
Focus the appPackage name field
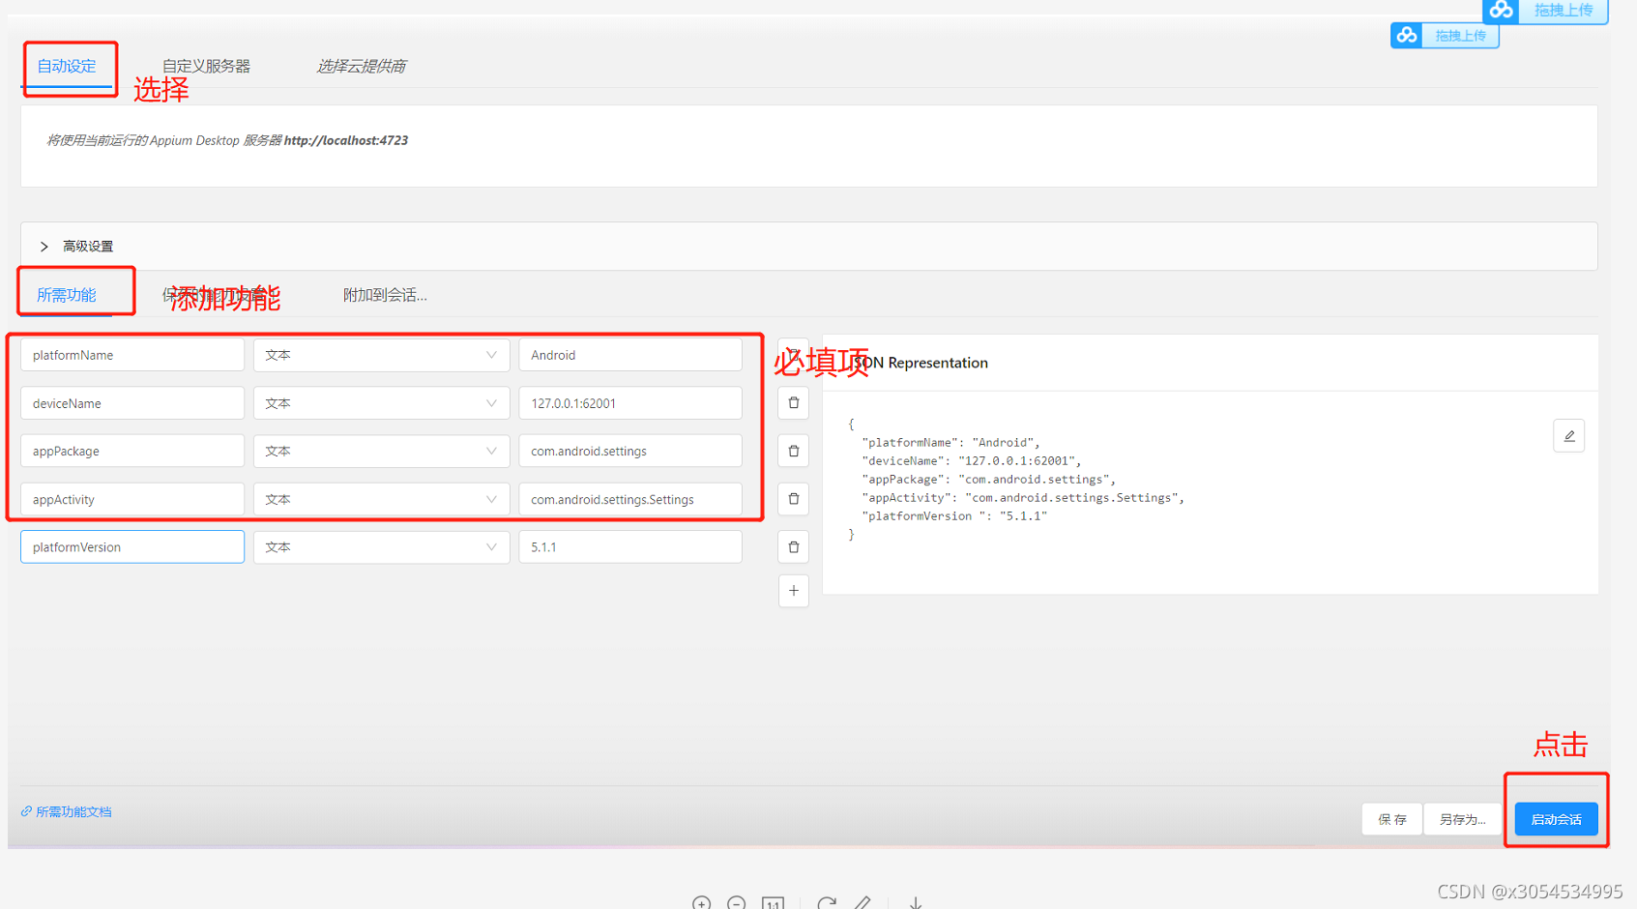pos(132,451)
